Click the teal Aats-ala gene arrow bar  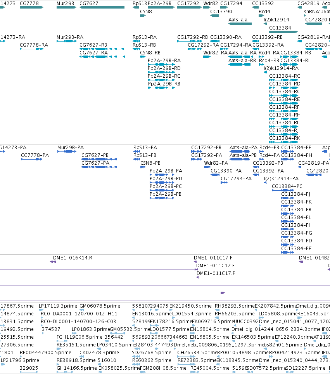tap(240, 24)
